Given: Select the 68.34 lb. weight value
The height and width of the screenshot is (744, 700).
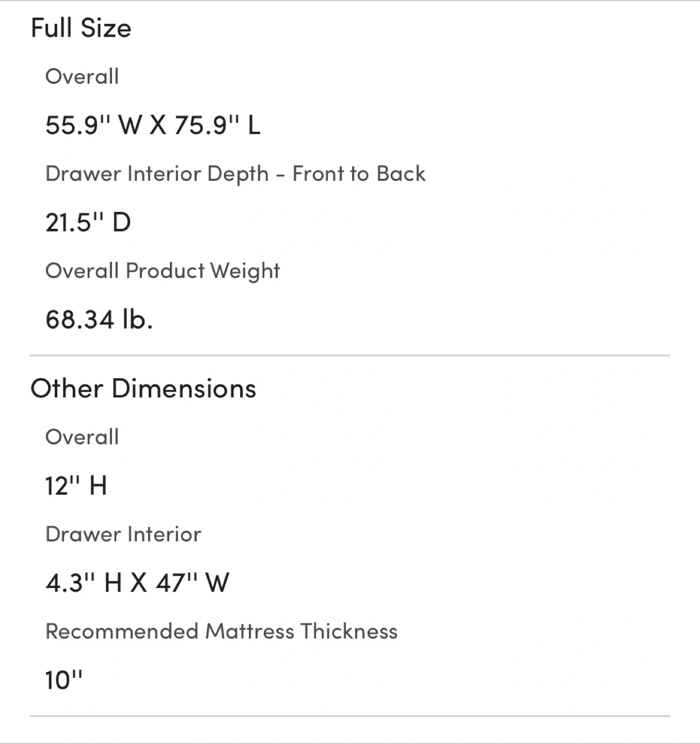Looking at the screenshot, I should coord(99,319).
